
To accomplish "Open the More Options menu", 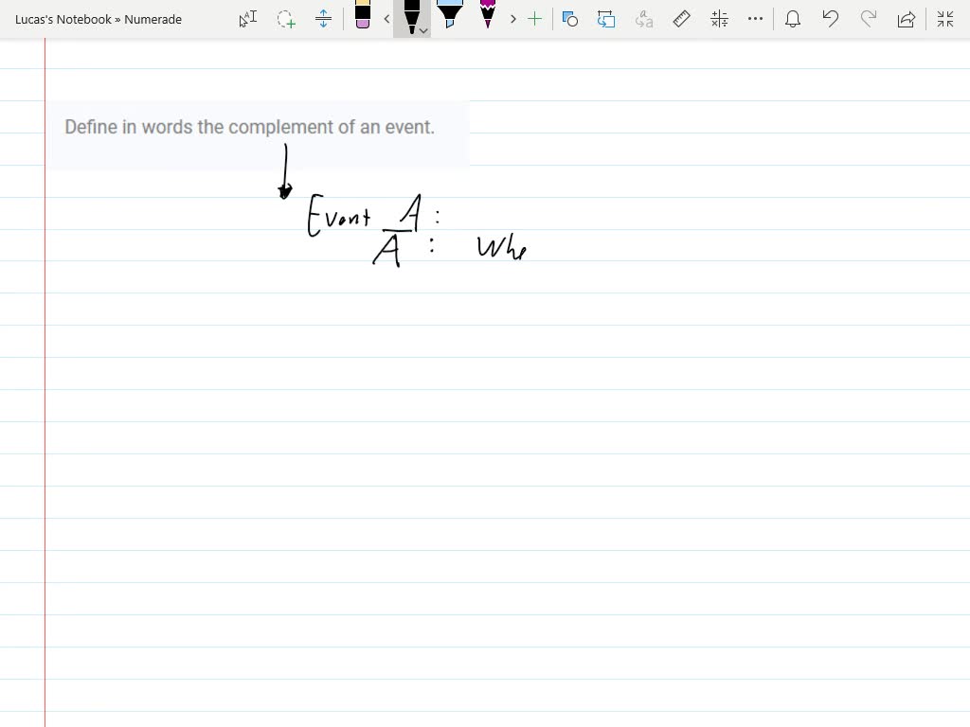I will [x=755, y=19].
